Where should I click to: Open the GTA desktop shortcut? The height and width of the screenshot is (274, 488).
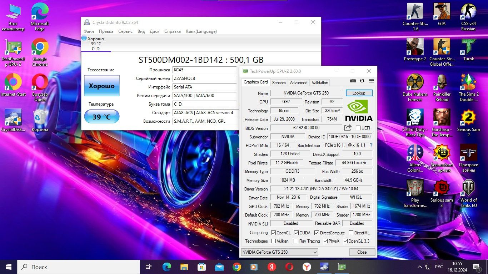(x=442, y=14)
